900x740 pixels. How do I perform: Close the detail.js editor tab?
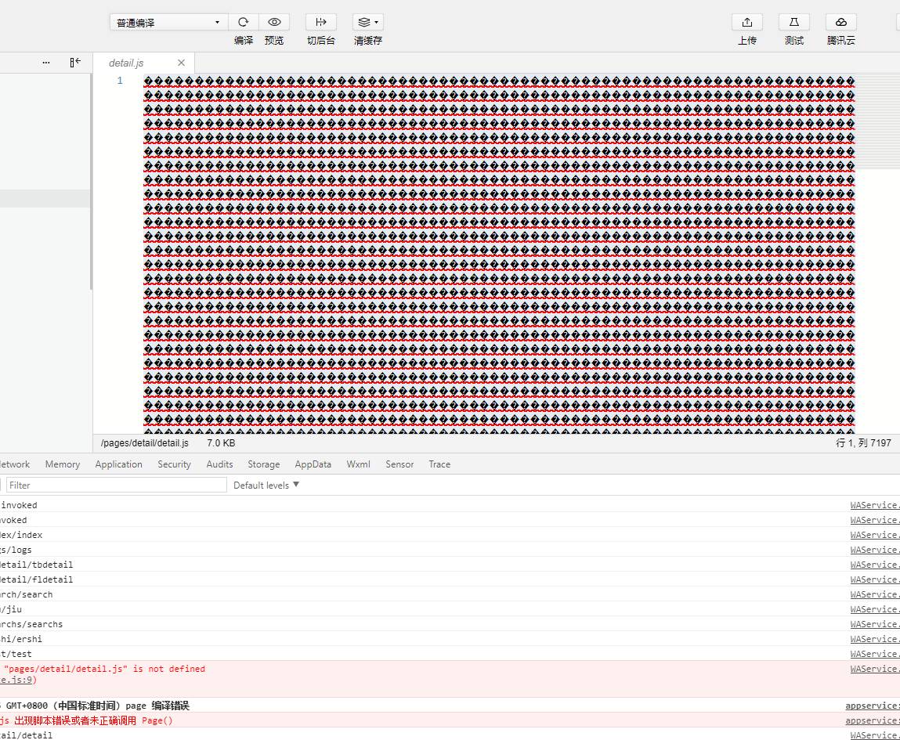[x=182, y=63]
